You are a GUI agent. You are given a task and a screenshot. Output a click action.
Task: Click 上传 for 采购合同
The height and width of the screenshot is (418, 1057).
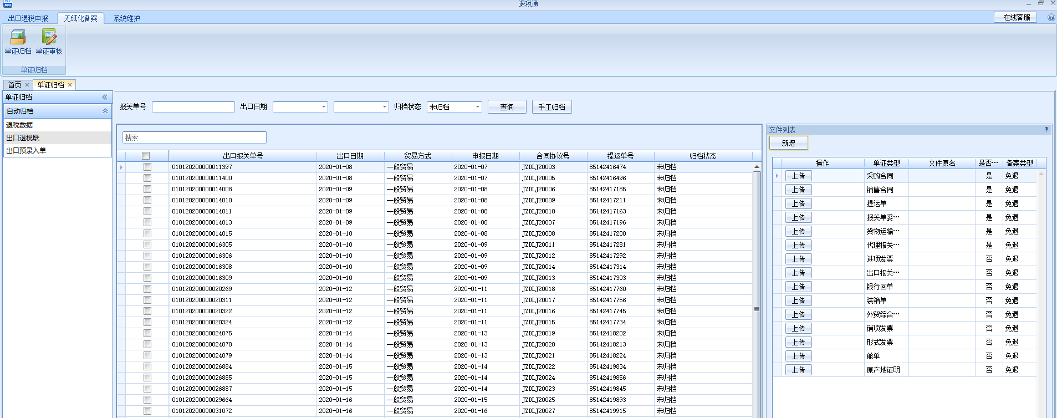pos(799,176)
